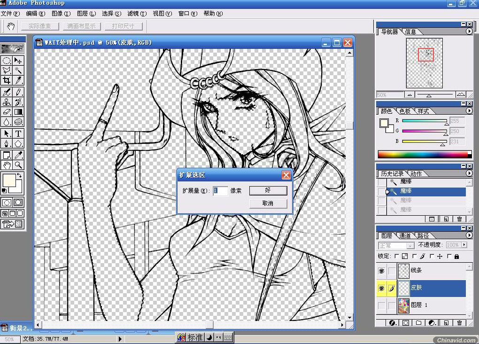
Task: Enable lock position checkbox
Action: (432, 256)
